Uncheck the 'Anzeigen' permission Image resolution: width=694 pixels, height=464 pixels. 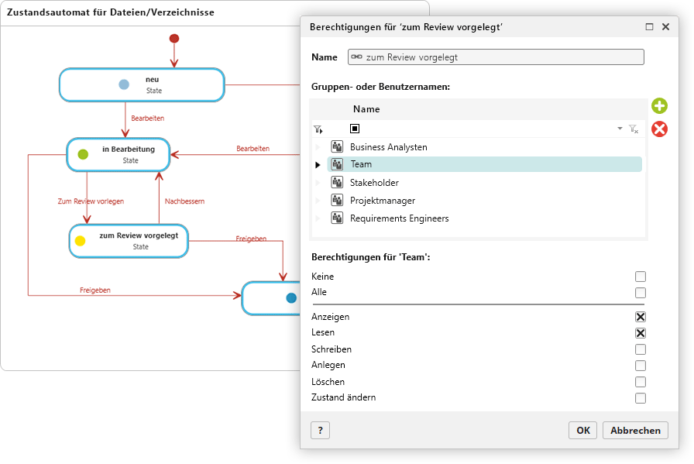click(640, 317)
